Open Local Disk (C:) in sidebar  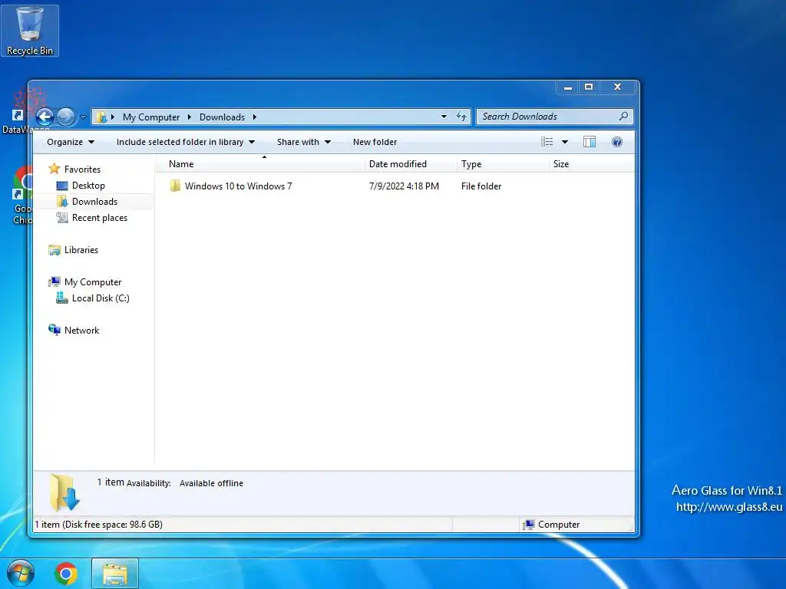[x=101, y=298]
